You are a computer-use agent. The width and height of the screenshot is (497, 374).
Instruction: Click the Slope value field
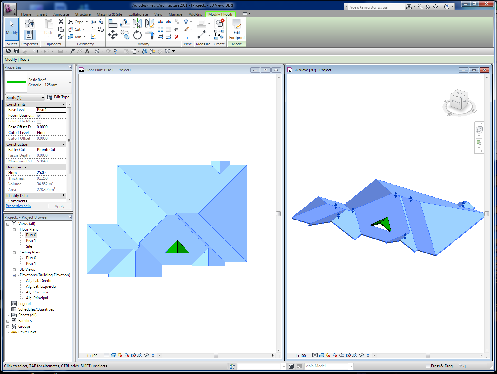coord(51,173)
